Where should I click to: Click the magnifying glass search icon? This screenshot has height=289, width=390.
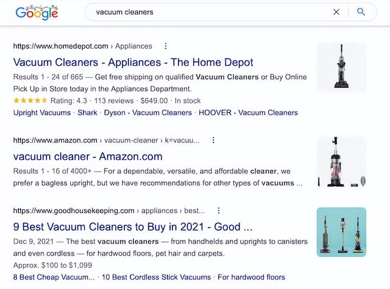point(361,12)
